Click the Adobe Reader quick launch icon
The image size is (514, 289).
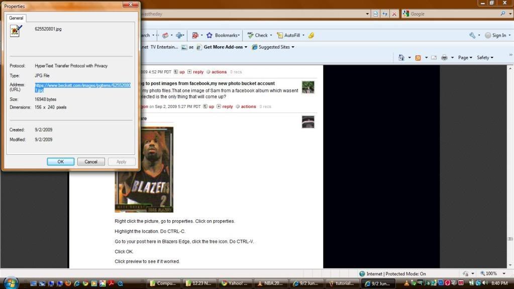[111, 283]
